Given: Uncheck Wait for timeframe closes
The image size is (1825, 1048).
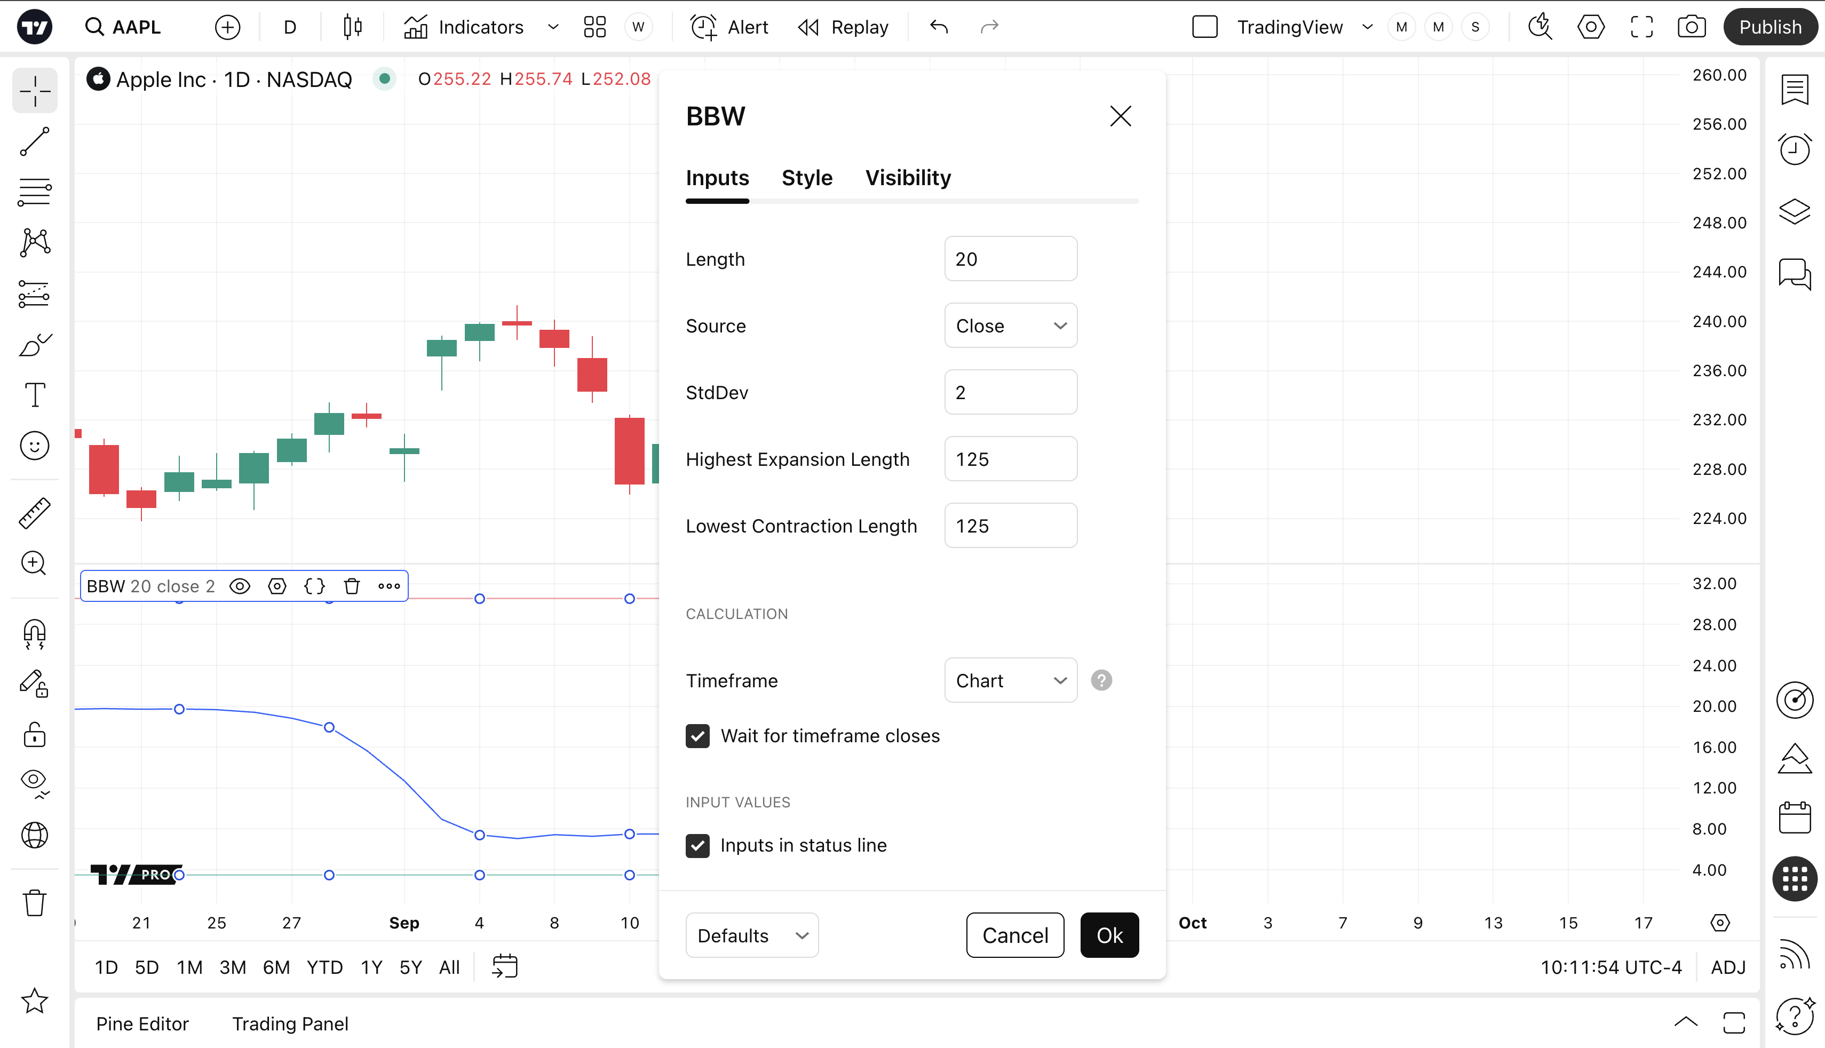Looking at the screenshot, I should click(x=697, y=736).
